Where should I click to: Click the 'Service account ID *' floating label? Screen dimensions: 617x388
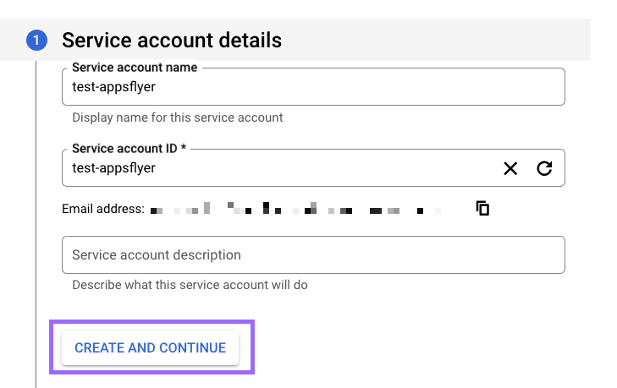pos(129,148)
